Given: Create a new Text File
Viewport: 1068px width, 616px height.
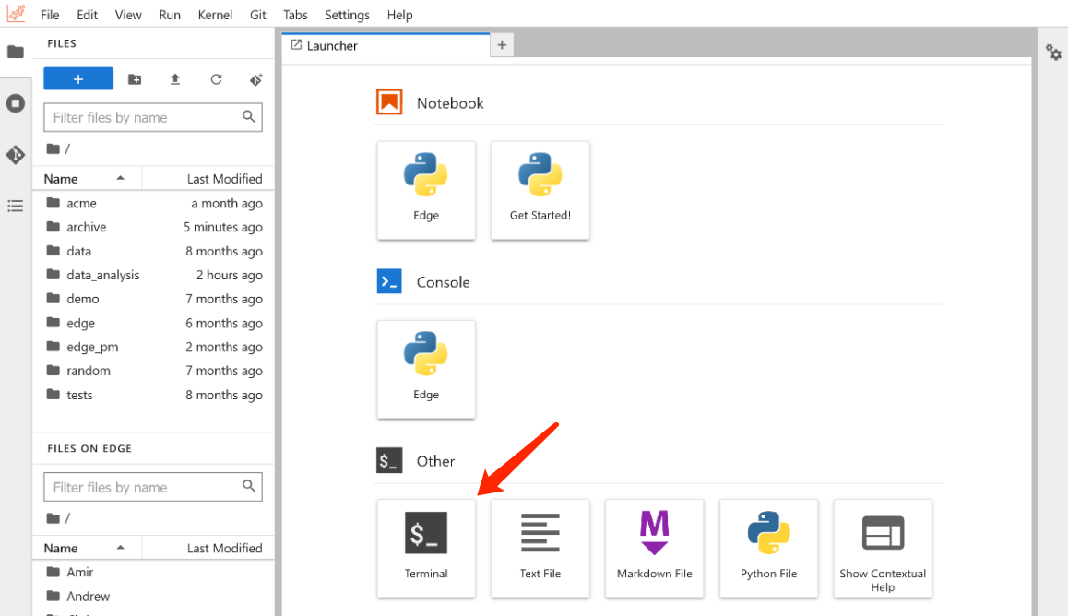Looking at the screenshot, I should tap(540, 549).
